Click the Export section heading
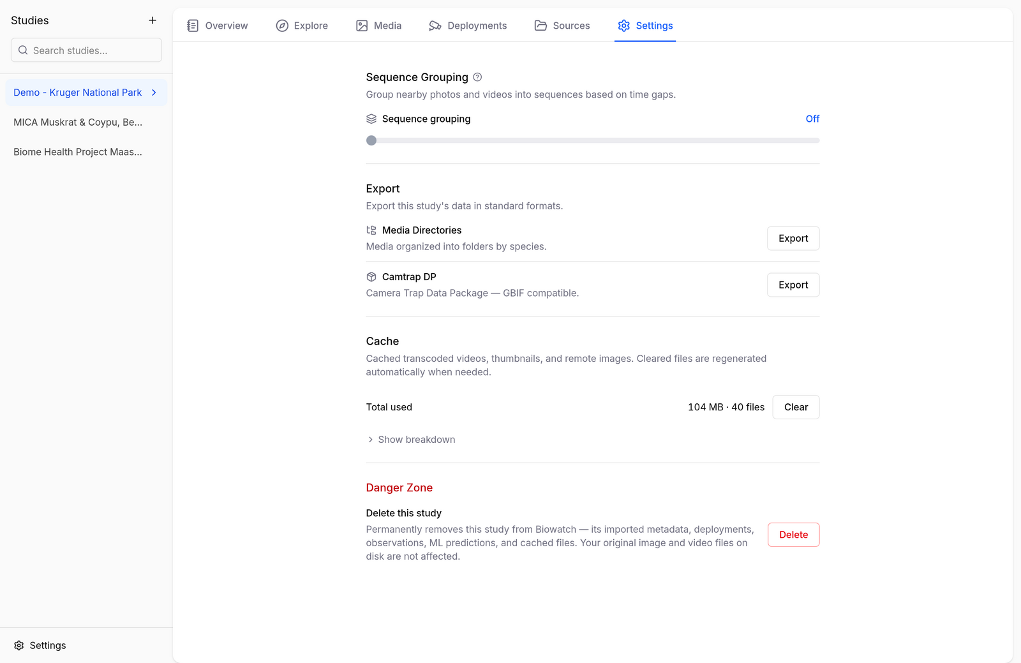 tap(383, 189)
